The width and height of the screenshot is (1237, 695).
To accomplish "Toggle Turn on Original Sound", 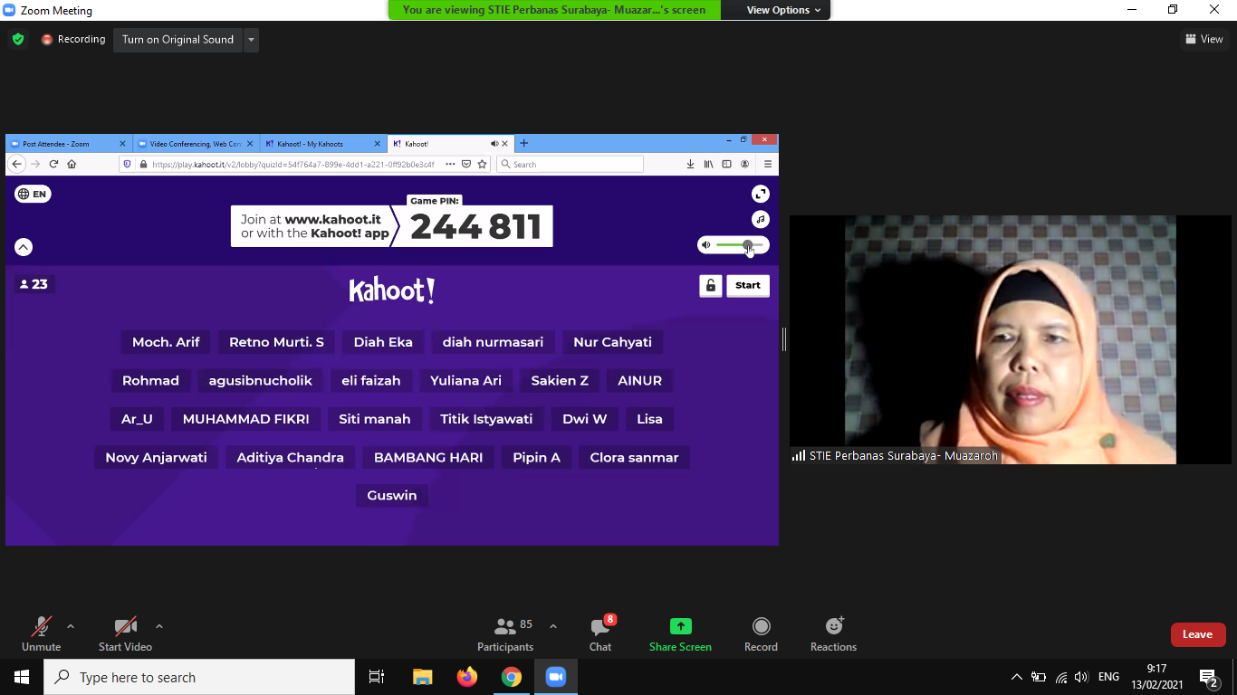I will (x=177, y=39).
